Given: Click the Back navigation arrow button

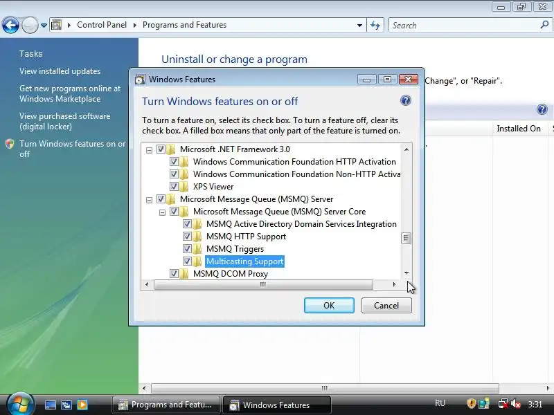Looking at the screenshot, I should tap(10, 25).
